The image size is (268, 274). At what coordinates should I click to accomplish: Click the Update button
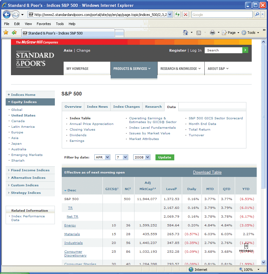point(165,157)
